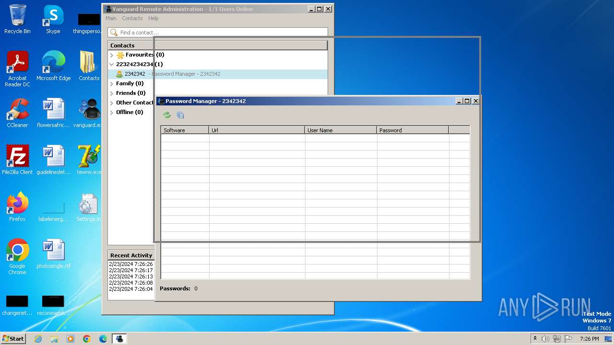Open CCleaner desktop shortcut
The image size is (614, 345).
[x=17, y=113]
